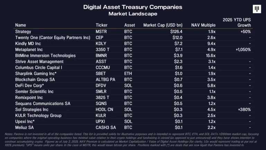Select the 15.6x NAV multiple value
The width and height of the screenshot is (266, 150).
coord(210,55)
